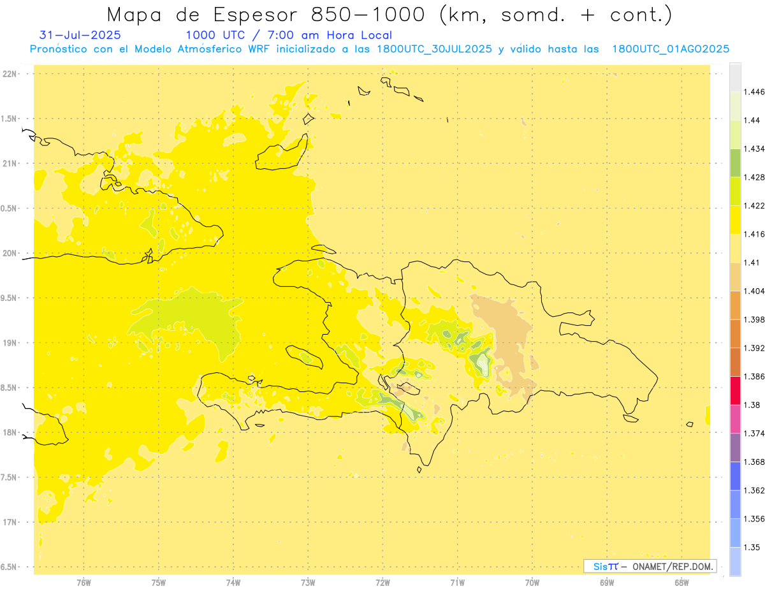
Task: Click the "72W" longitude label
Action: coord(382,582)
